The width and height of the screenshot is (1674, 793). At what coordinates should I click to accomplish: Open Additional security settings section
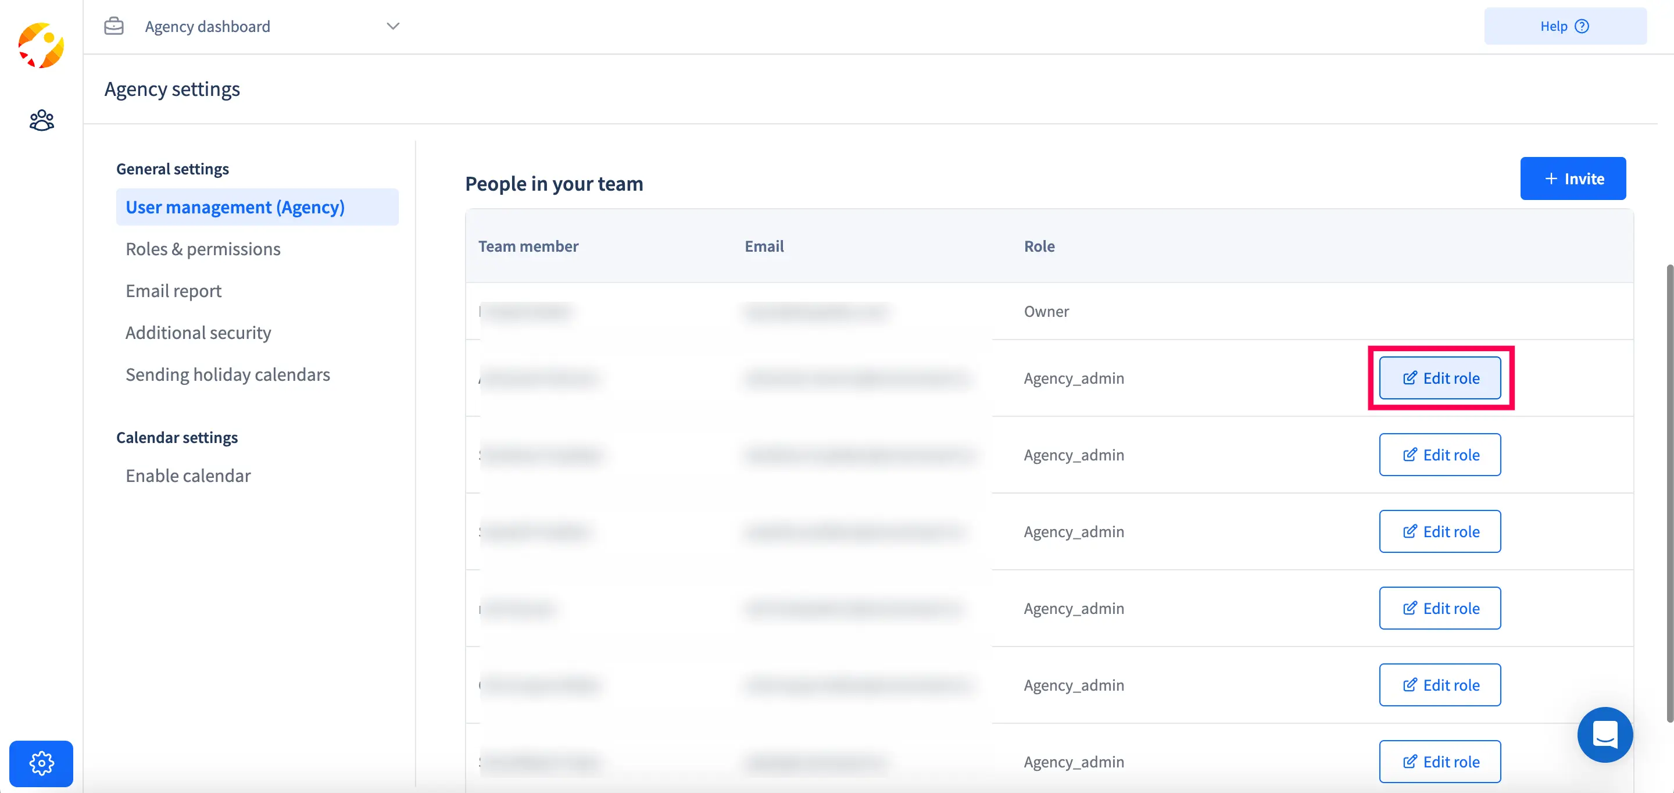198,331
